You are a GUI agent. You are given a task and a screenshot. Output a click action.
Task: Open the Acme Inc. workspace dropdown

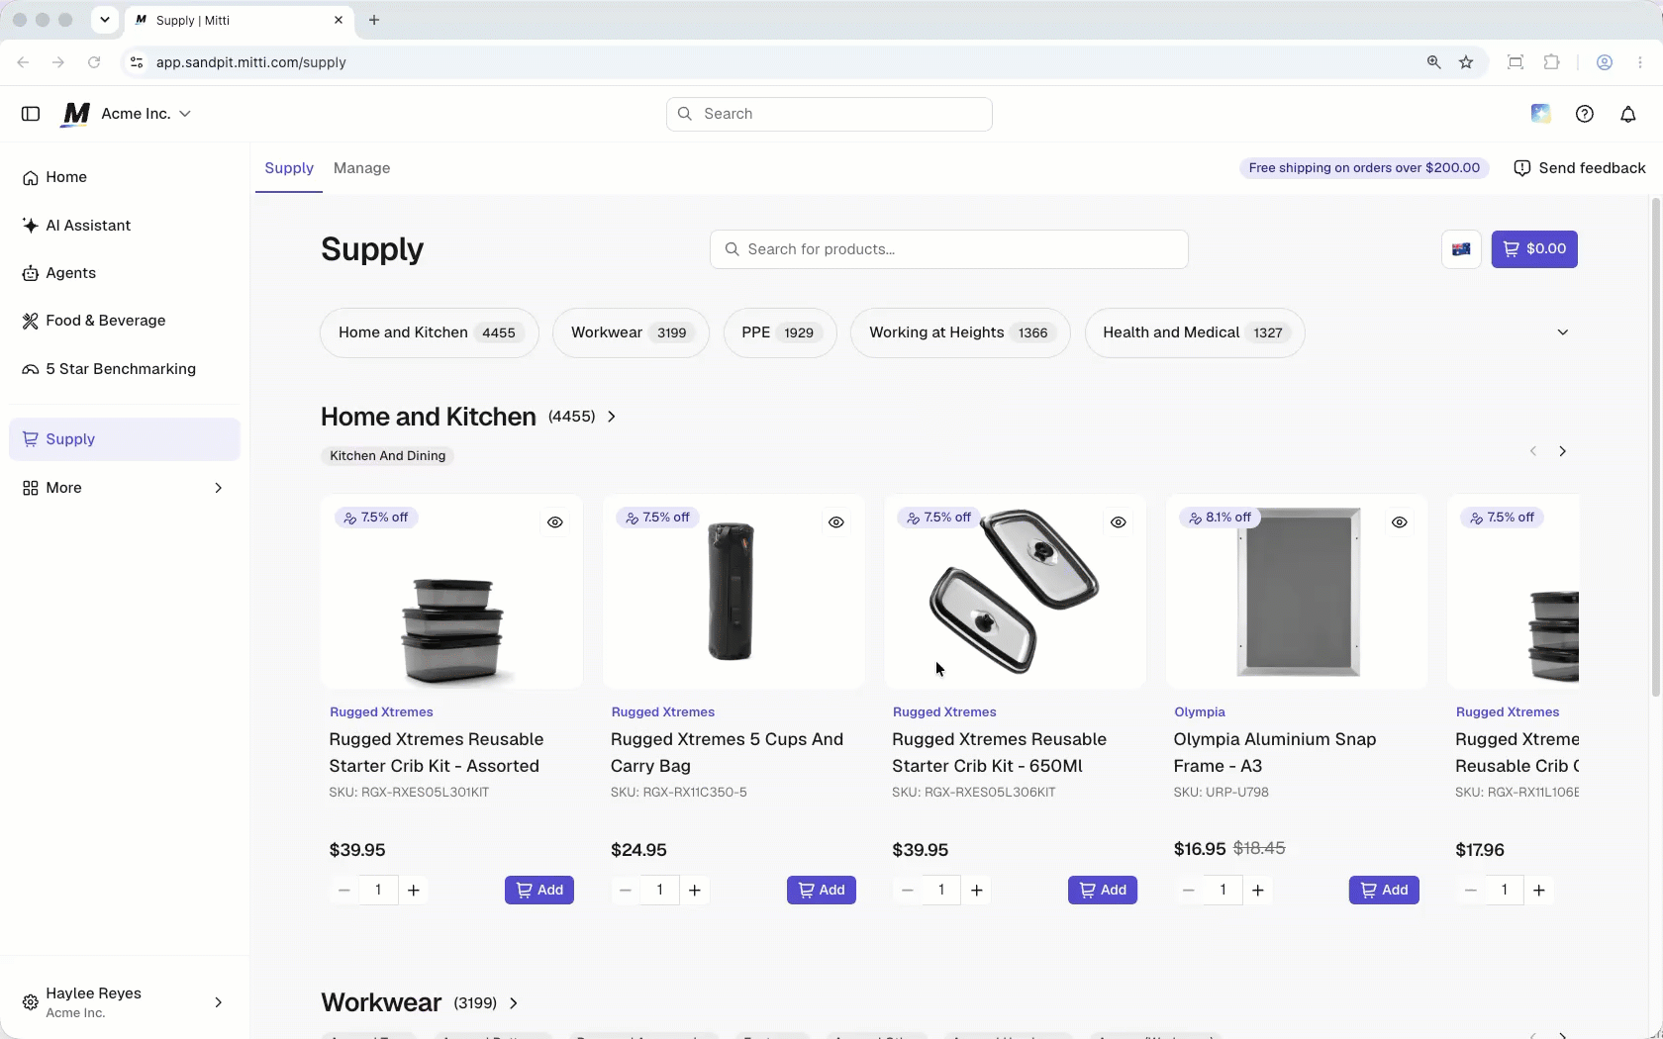pos(147,114)
